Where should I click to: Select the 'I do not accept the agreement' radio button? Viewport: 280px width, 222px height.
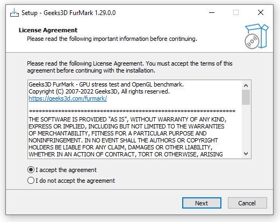pos(31,181)
